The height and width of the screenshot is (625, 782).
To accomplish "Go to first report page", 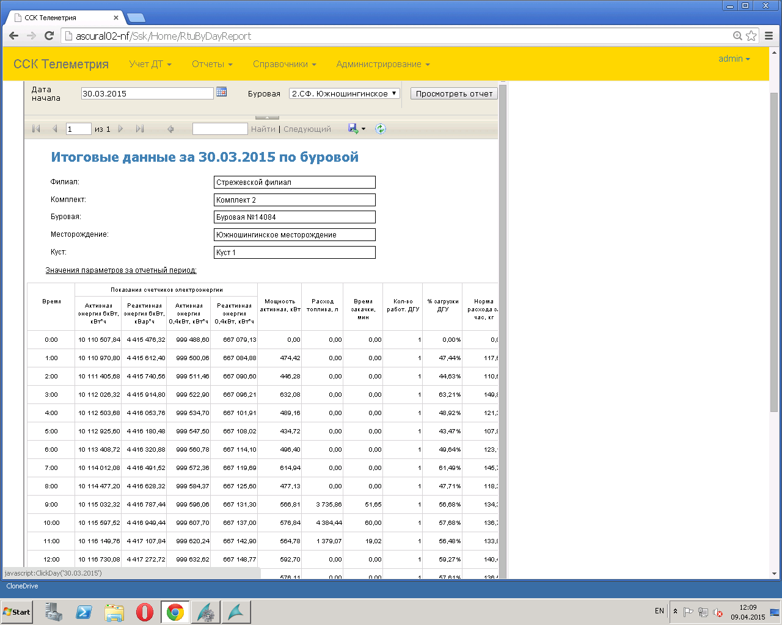I will 36,129.
